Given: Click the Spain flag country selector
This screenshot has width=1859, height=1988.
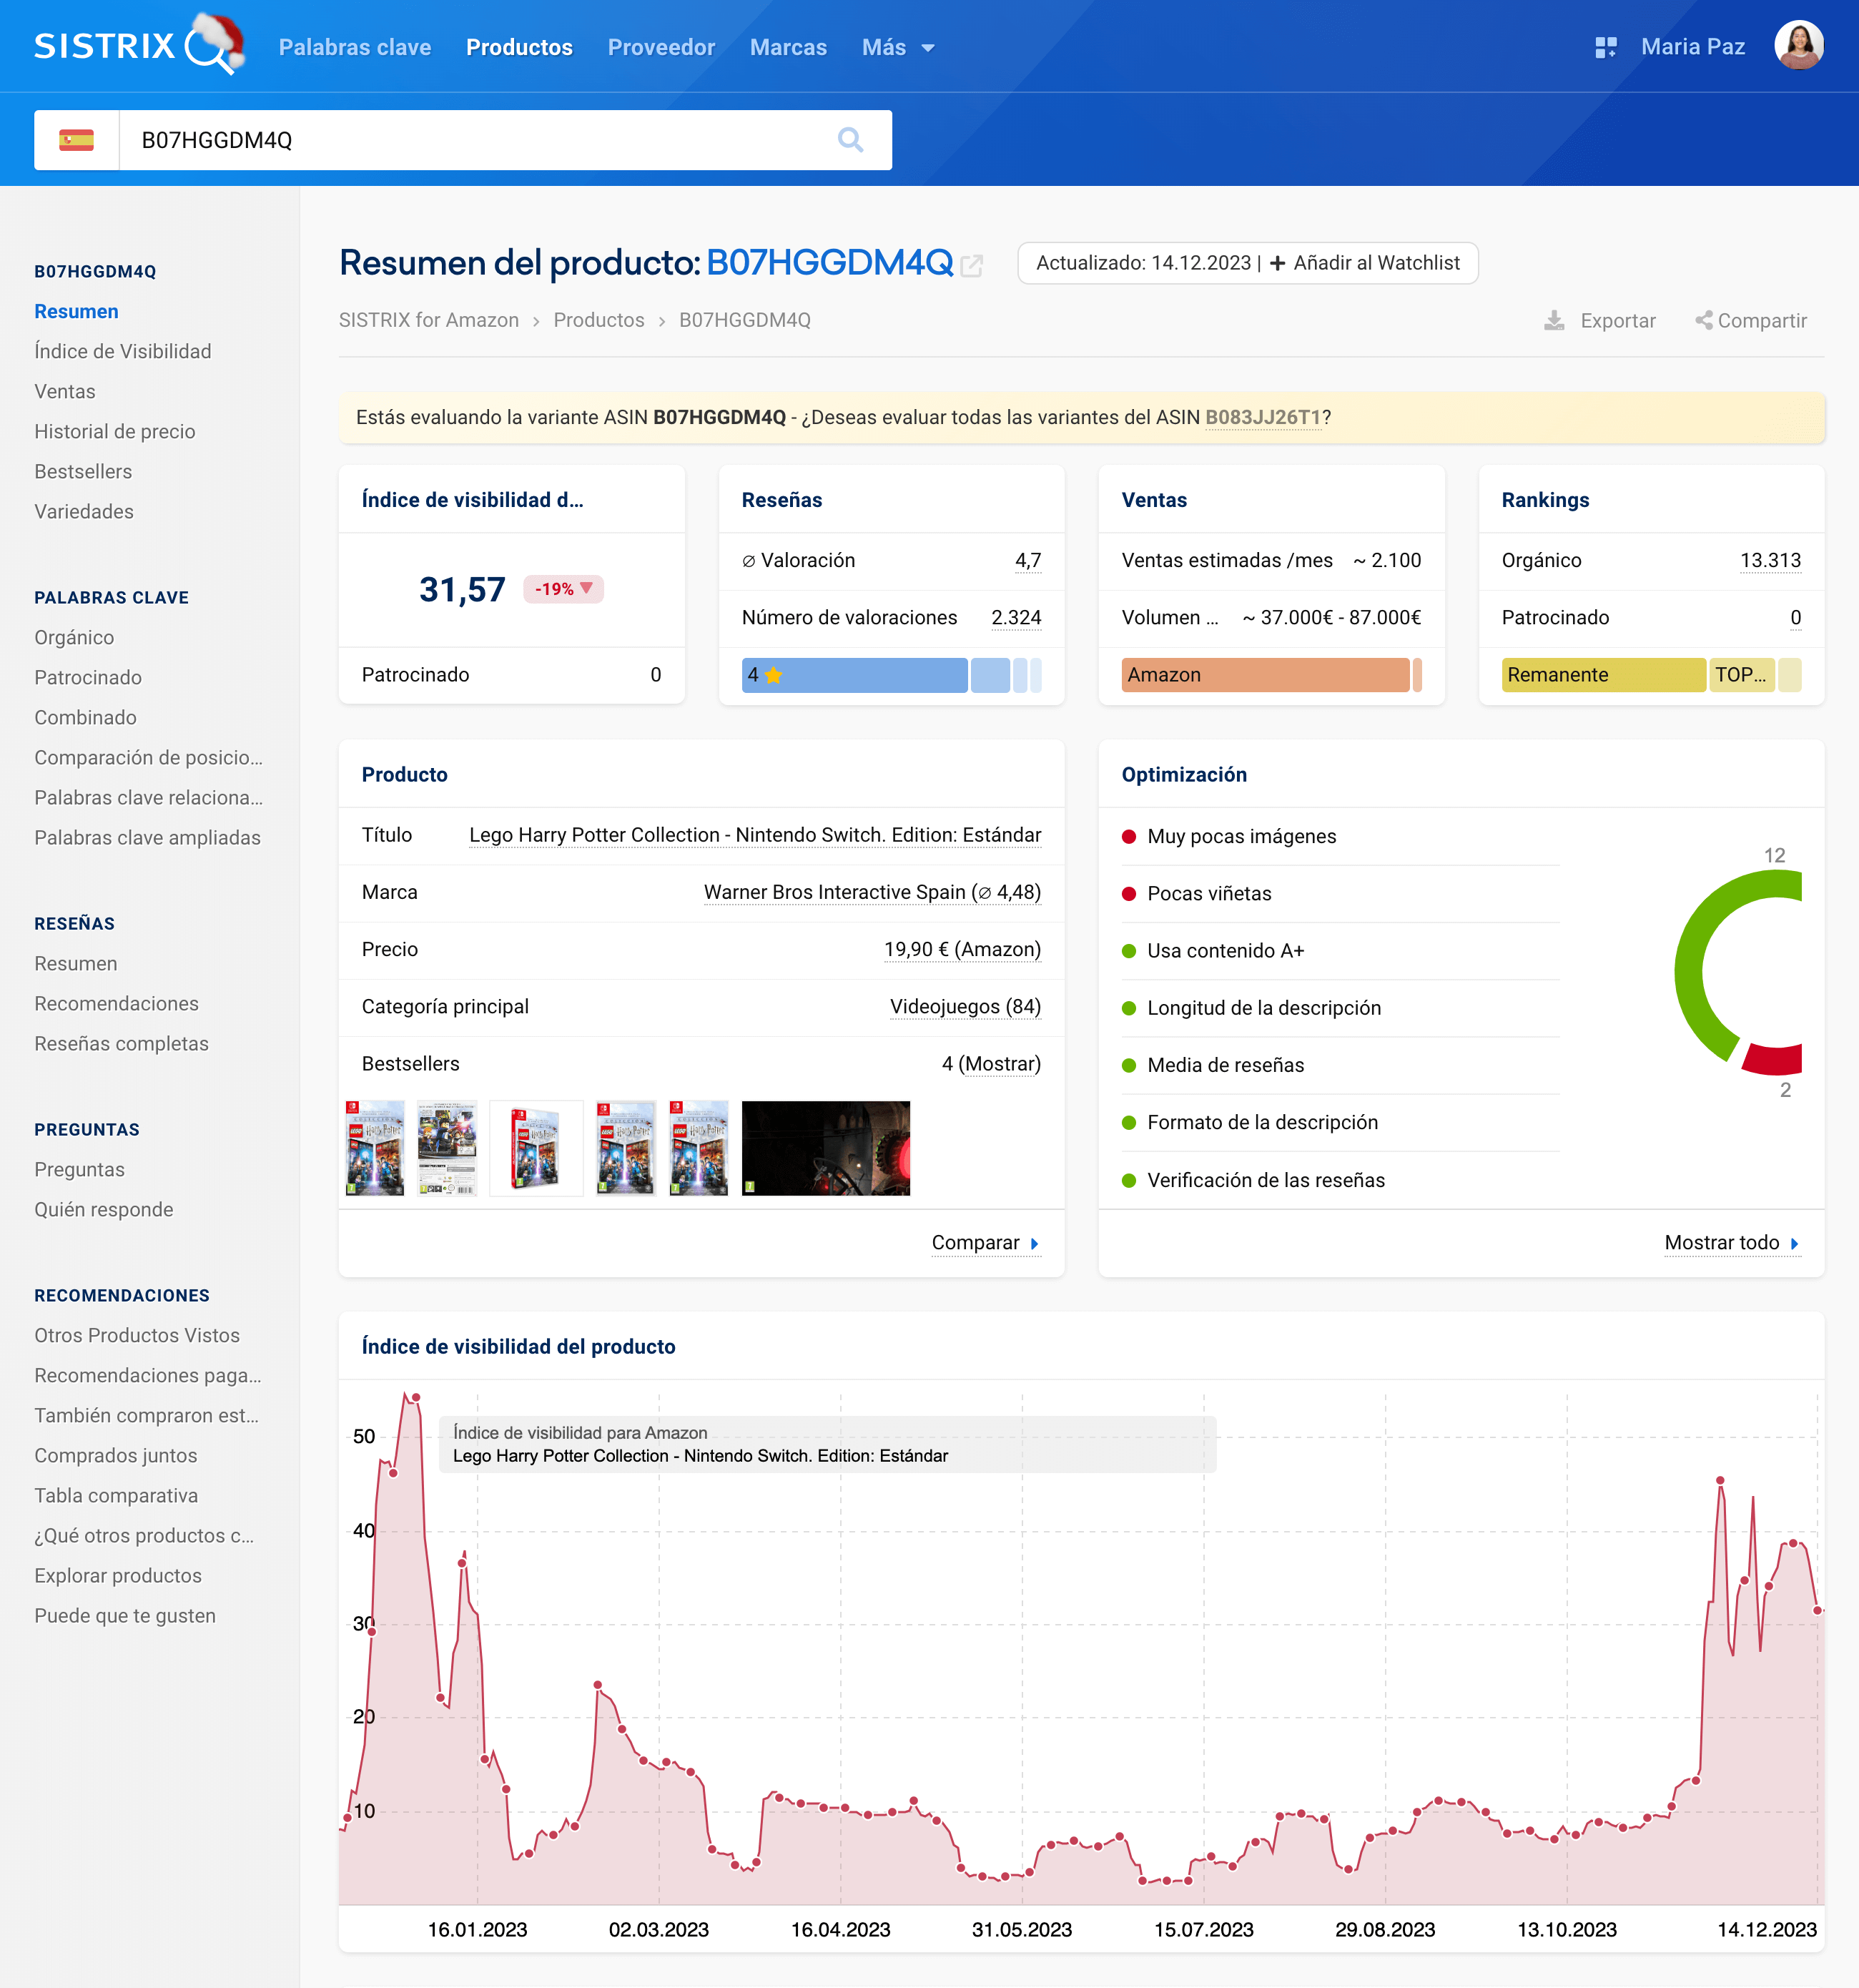Looking at the screenshot, I should tap(76, 140).
